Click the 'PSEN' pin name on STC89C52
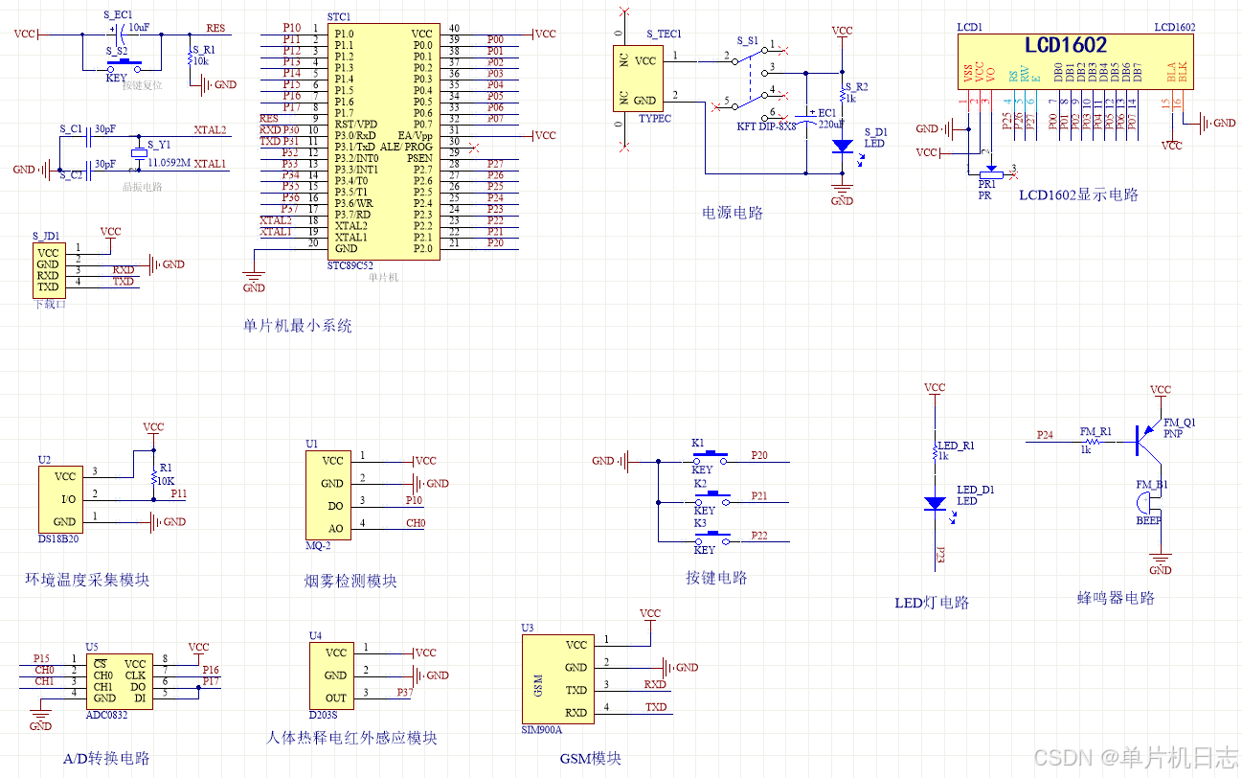Viewport: 1242px width, 778px height. pyautogui.click(x=419, y=158)
